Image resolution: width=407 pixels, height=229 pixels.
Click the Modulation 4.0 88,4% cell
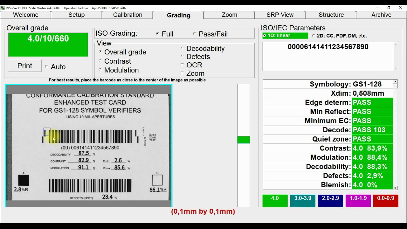(x=372, y=157)
